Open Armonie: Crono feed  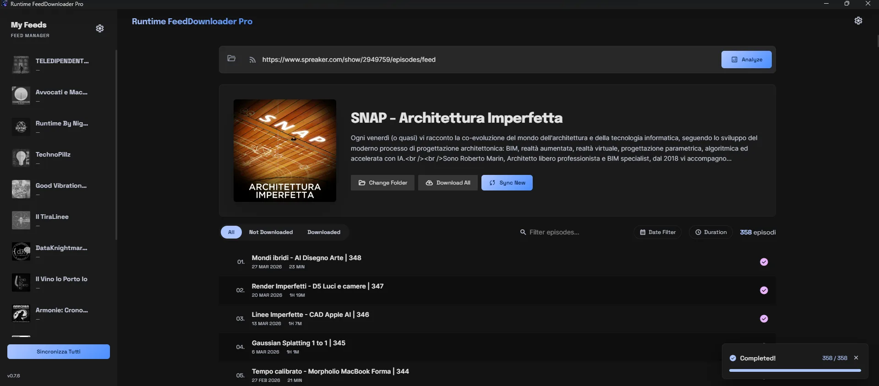58,314
